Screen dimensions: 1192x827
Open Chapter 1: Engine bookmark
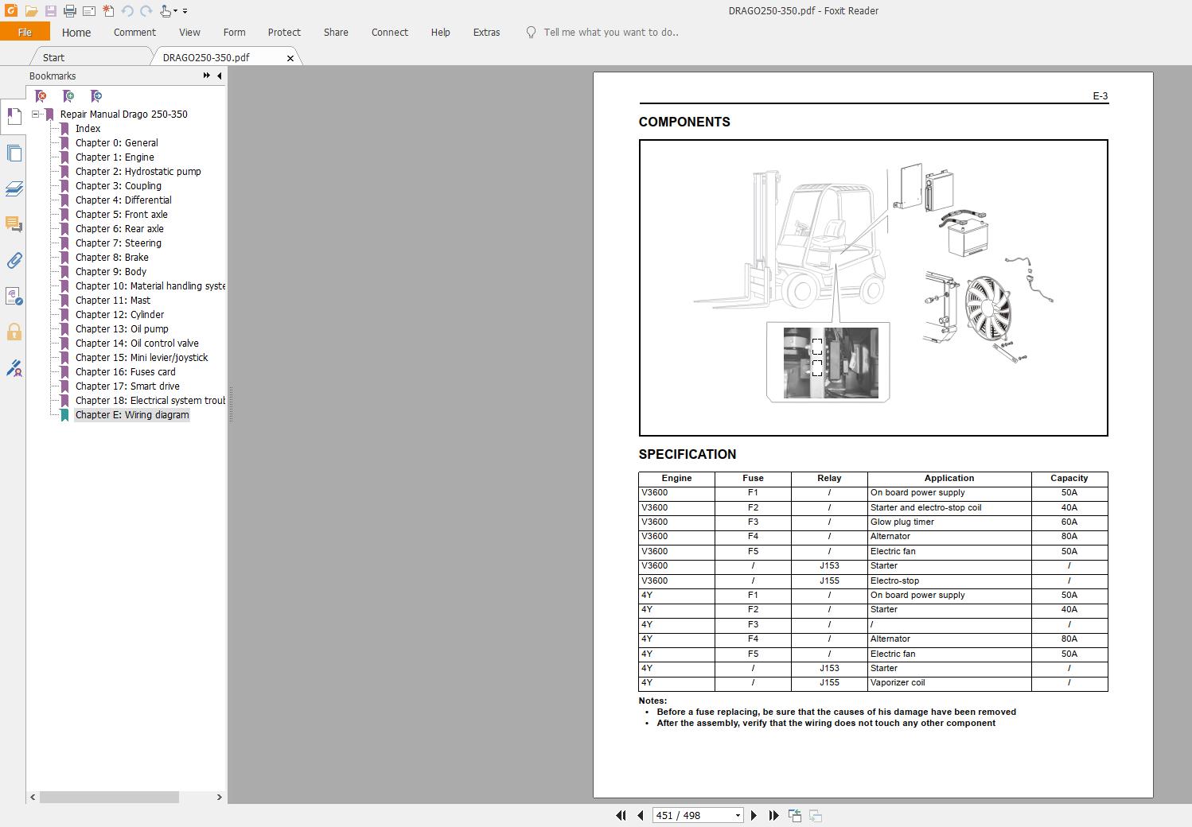coord(115,157)
